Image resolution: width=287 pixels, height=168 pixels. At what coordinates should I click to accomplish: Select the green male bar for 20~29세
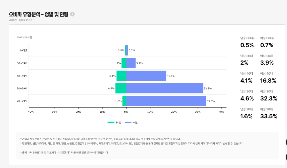(124, 101)
